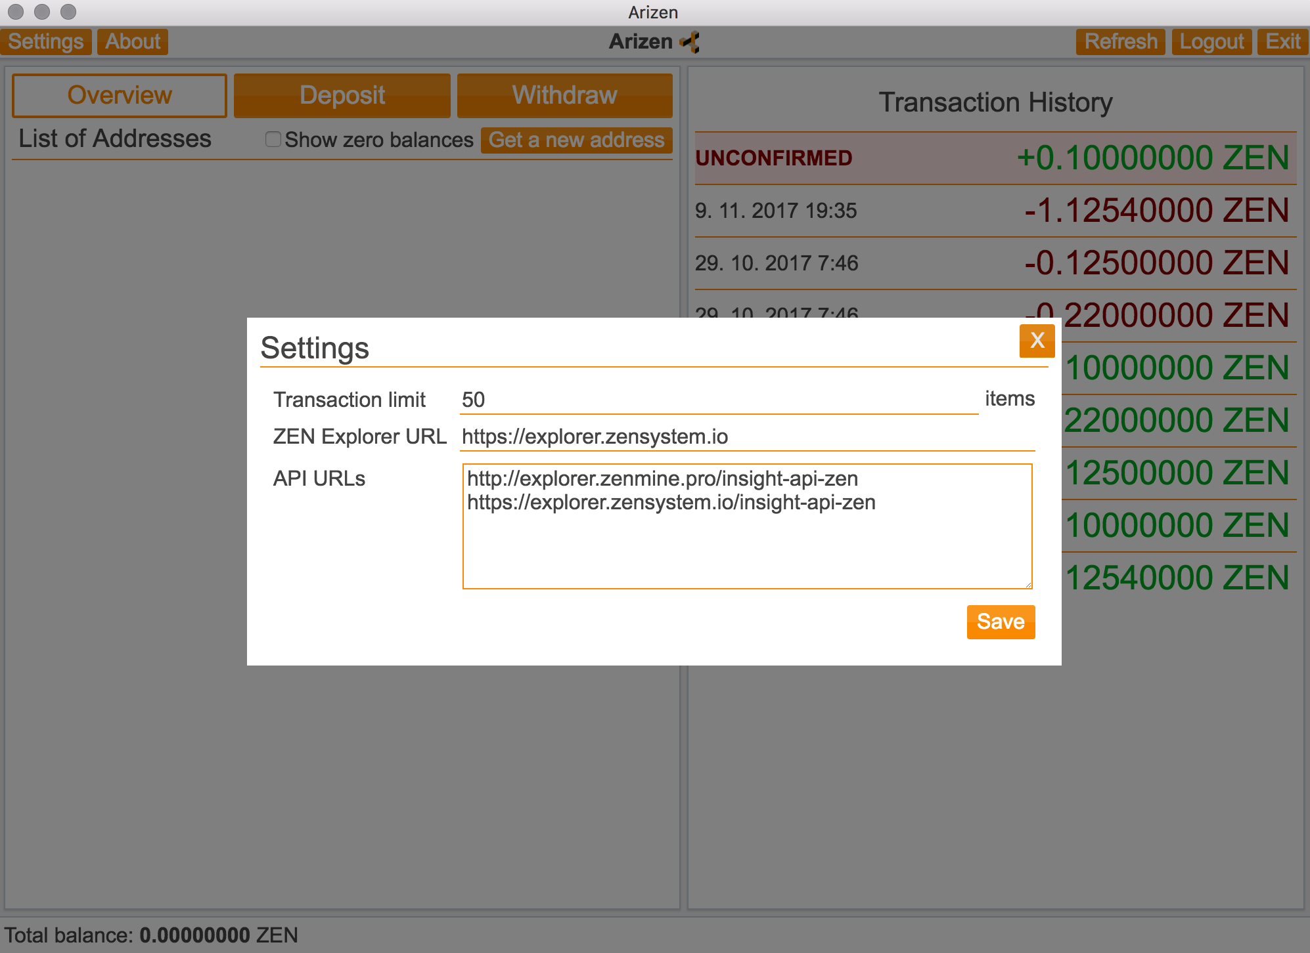
Task: Click Get a new address button
Action: pos(576,140)
